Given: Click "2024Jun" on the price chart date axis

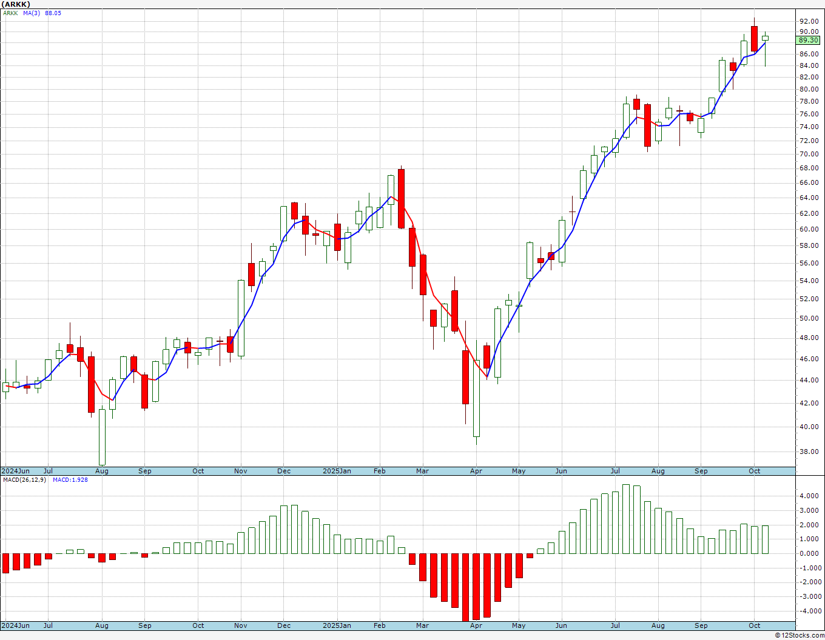Looking at the screenshot, I should tap(15, 471).
